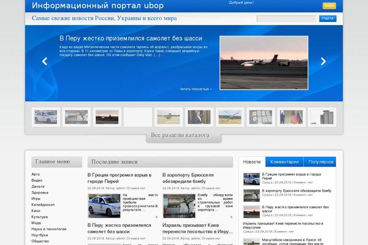Focus the search input field
The width and height of the screenshot is (368, 245).
286,18
